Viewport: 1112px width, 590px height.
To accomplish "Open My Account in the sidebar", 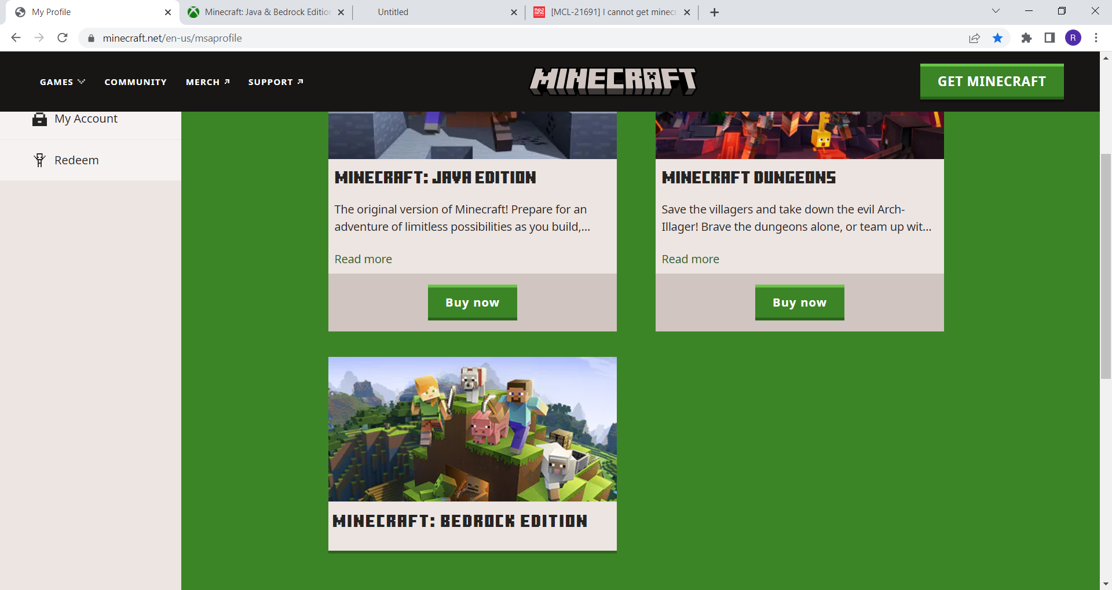I will [90, 119].
